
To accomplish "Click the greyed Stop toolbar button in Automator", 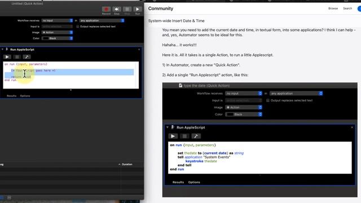I will pyautogui.click(x=127, y=9).
